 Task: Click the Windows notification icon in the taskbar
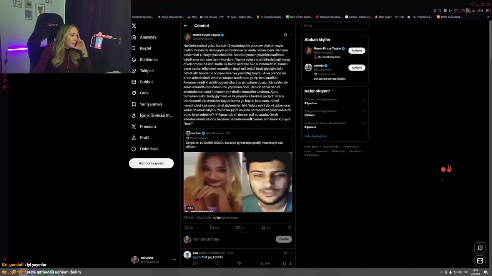[486, 272]
